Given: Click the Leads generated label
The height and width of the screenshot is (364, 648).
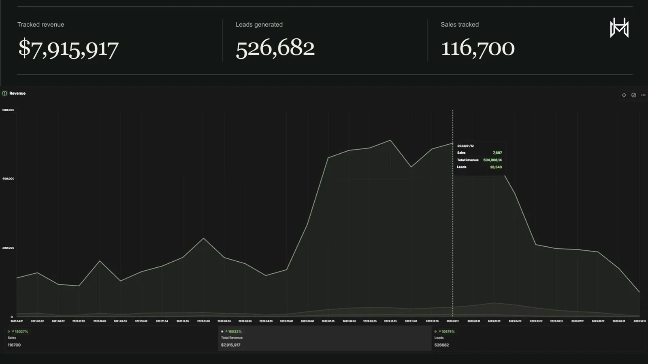Looking at the screenshot, I should [x=259, y=25].
